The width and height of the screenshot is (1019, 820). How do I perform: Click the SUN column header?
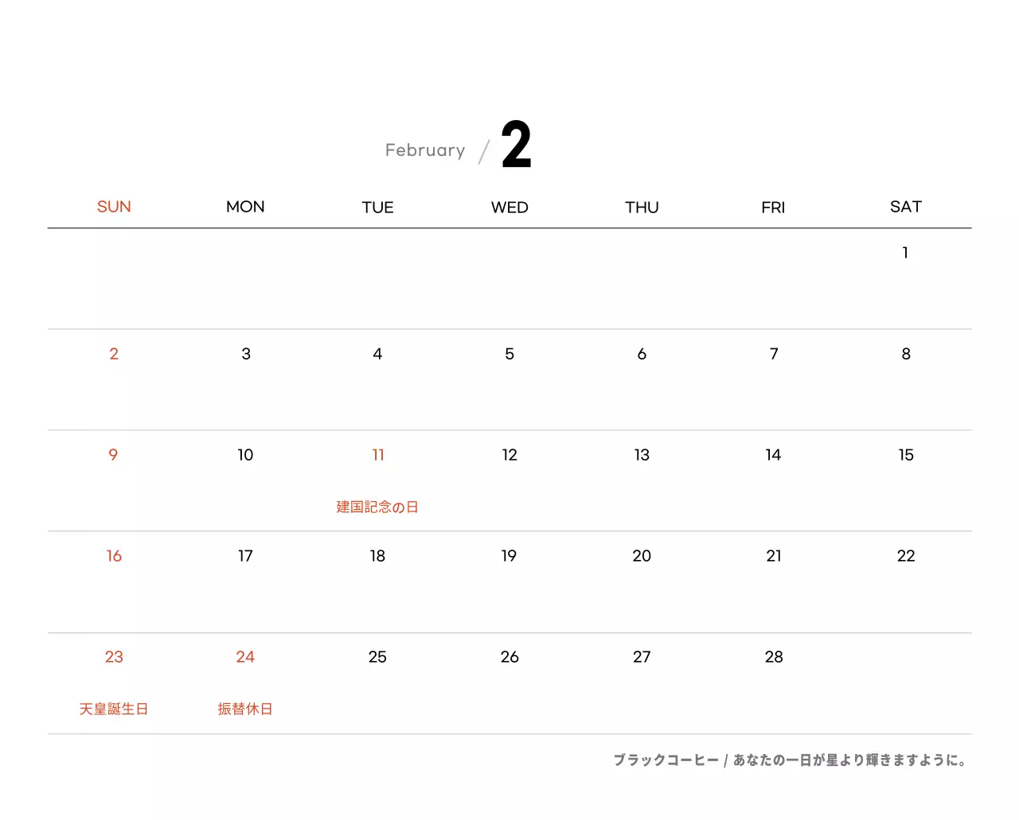(114, 207)
